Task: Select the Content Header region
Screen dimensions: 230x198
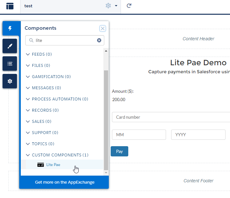Action: pyautogui.click(x=198, y=39)
